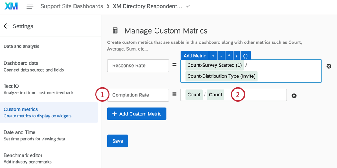Screen dimensions: 337x168
Task: Select Custom metrics in sidebar
Action: (x=49, y=113)
